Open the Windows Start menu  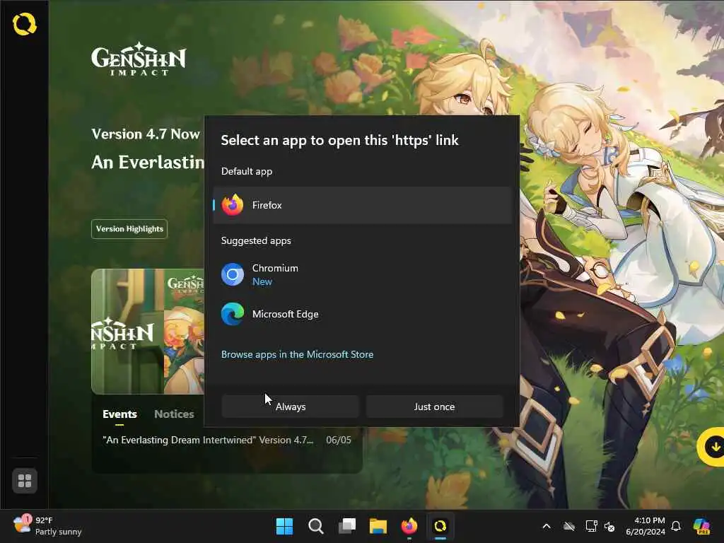(284, 526)
